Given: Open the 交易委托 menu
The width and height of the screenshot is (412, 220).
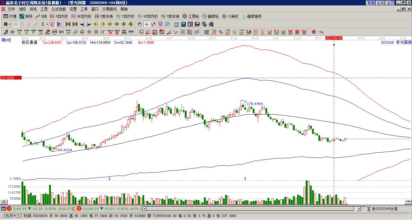Looking at the screenshot, I should [x=109, y=9].
